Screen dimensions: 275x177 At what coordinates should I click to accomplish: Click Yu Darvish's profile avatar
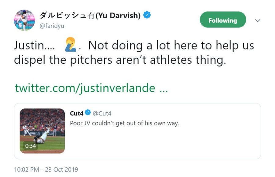pyautogui.click(x=24, y=20)
